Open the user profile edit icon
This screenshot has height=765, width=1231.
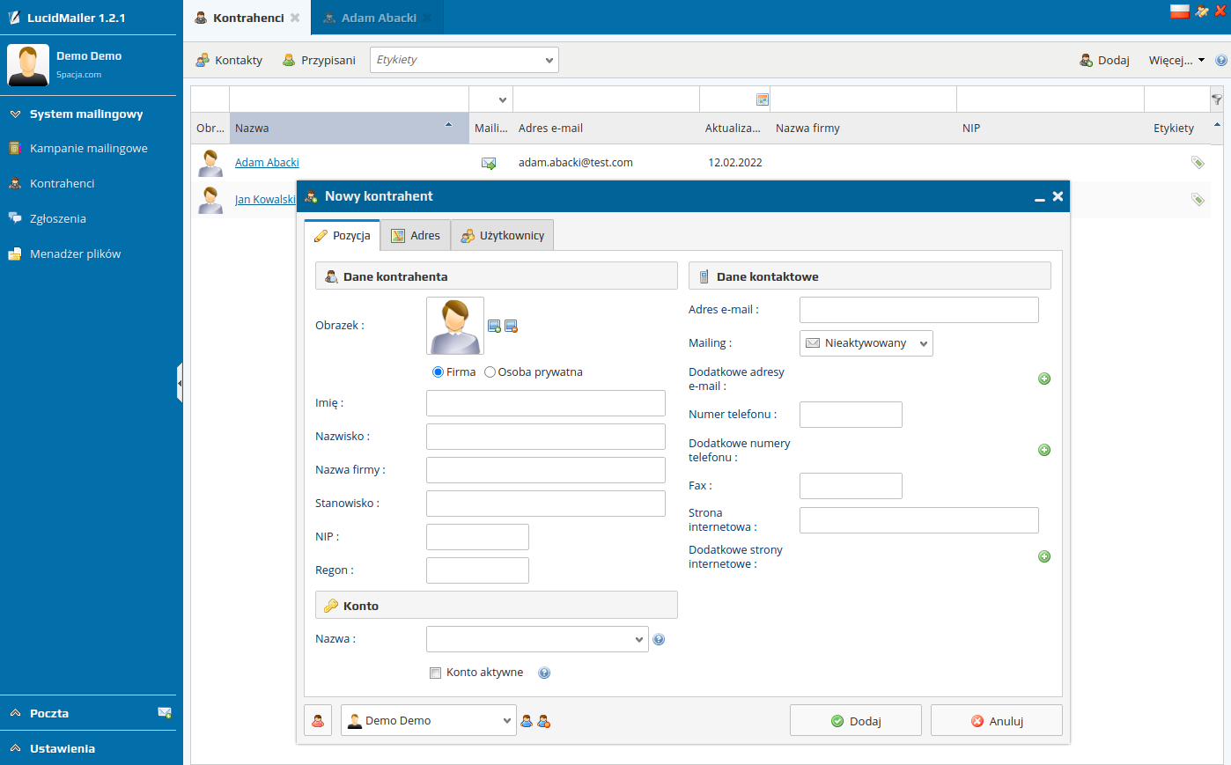(x=1202, y=11)
